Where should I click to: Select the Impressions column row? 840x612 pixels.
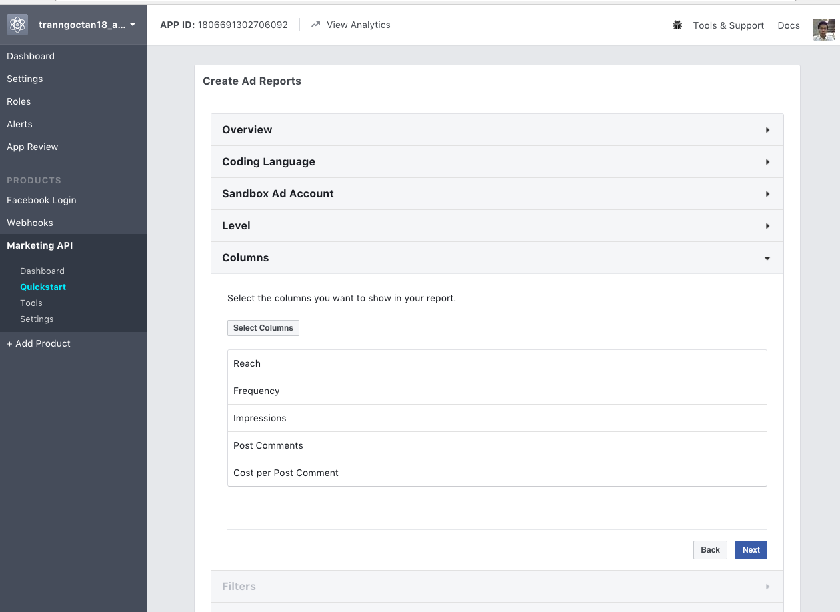coord(497,418)
